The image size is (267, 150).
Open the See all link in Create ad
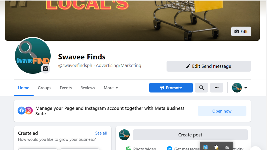point(101,133)
